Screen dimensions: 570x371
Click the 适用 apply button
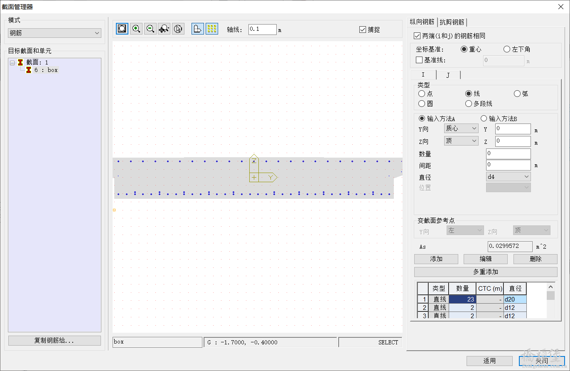(489, 361)
